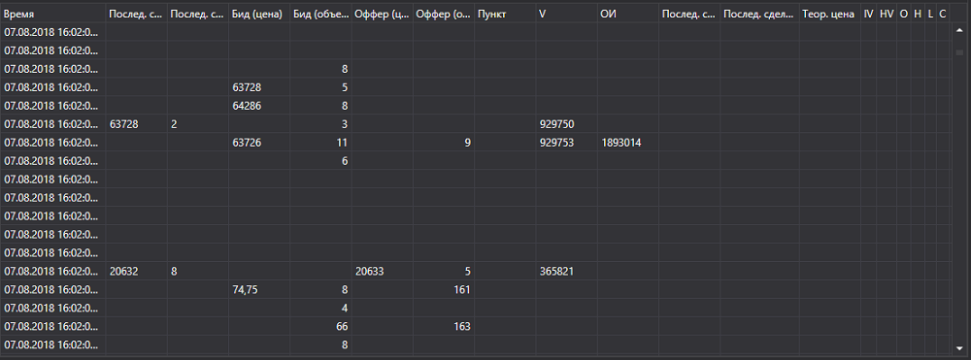
Task: Select the volume cell 929750
Action: 567,124
